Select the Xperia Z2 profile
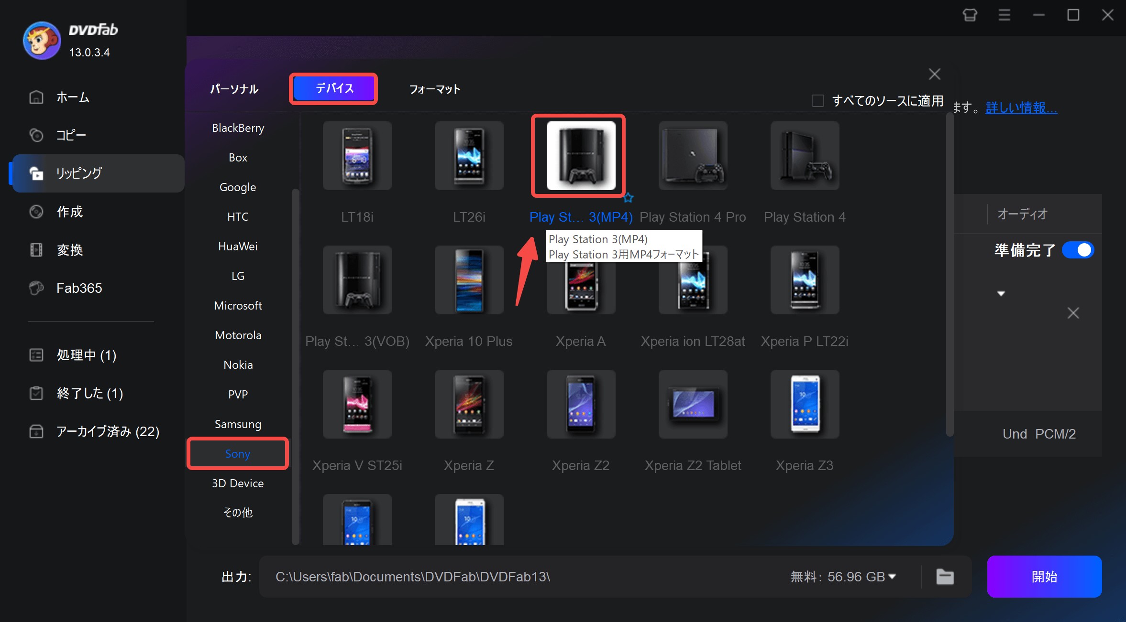This screenshot has width=1126, height=622. (x=581, y=404)
